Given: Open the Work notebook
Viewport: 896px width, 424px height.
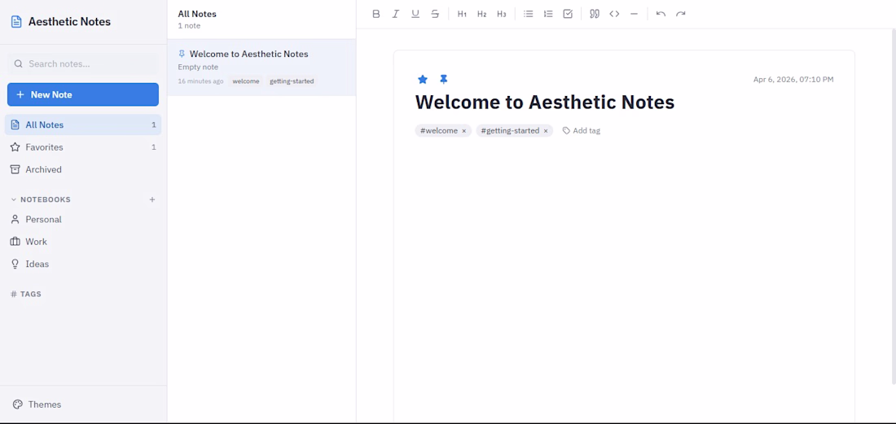Looking at the screenshot, I should tap(83, 242).
